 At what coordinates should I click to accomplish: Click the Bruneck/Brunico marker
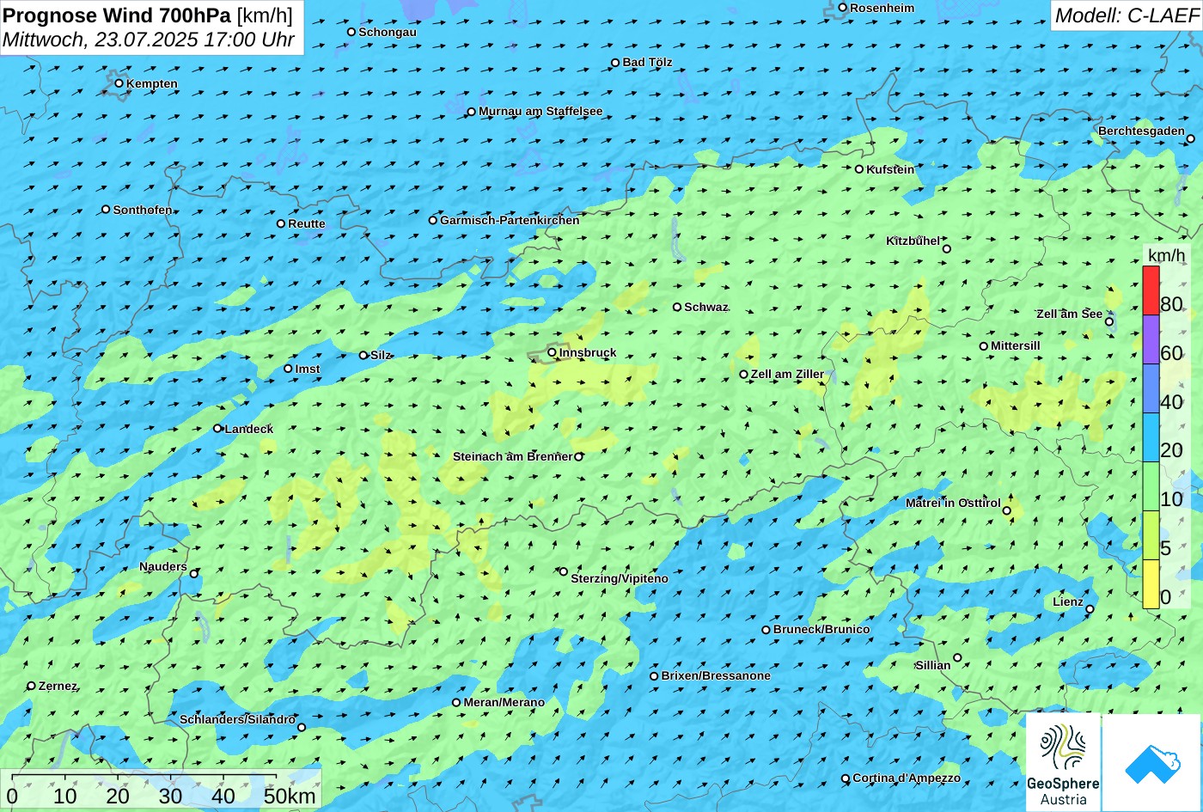click(x=766, y=630)
